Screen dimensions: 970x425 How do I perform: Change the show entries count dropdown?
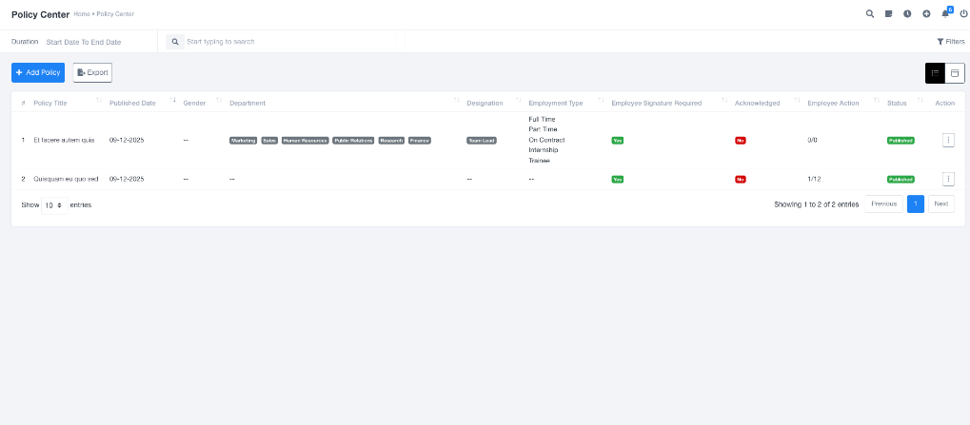coord(54,204)
